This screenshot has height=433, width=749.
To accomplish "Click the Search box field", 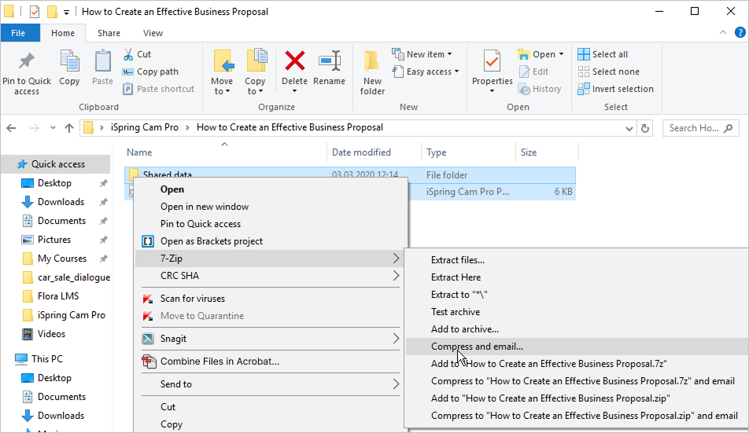I will (x=700, y=128).
